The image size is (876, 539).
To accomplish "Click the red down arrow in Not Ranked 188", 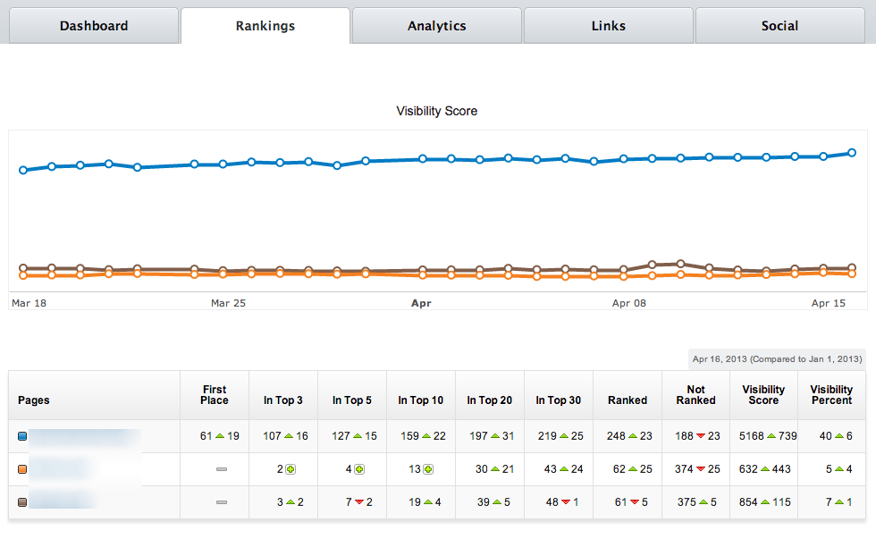I will [701, 436].
